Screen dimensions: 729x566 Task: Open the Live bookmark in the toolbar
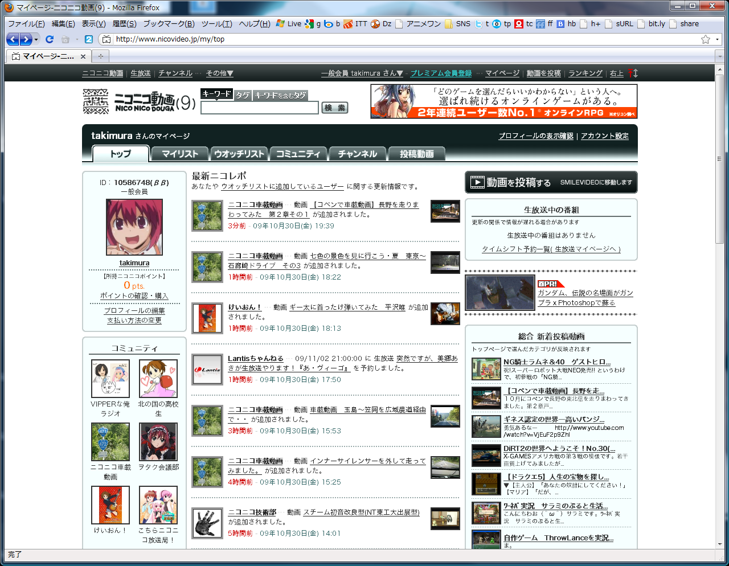pos(289,24)
